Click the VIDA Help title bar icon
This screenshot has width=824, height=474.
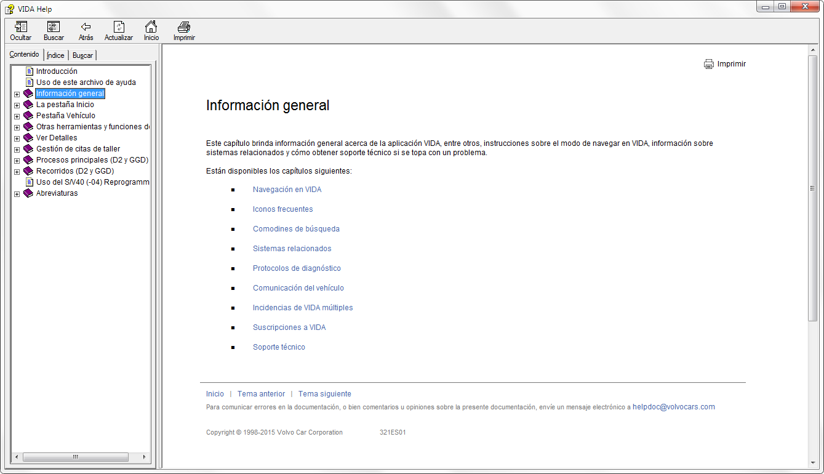(x=9, y=9)
